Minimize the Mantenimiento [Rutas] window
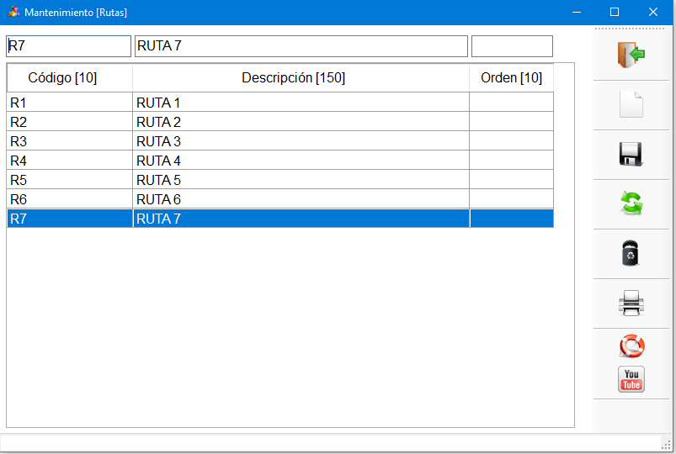Image resolution: width=676 pixels, height=454 pixels. [x=577, y=12]
